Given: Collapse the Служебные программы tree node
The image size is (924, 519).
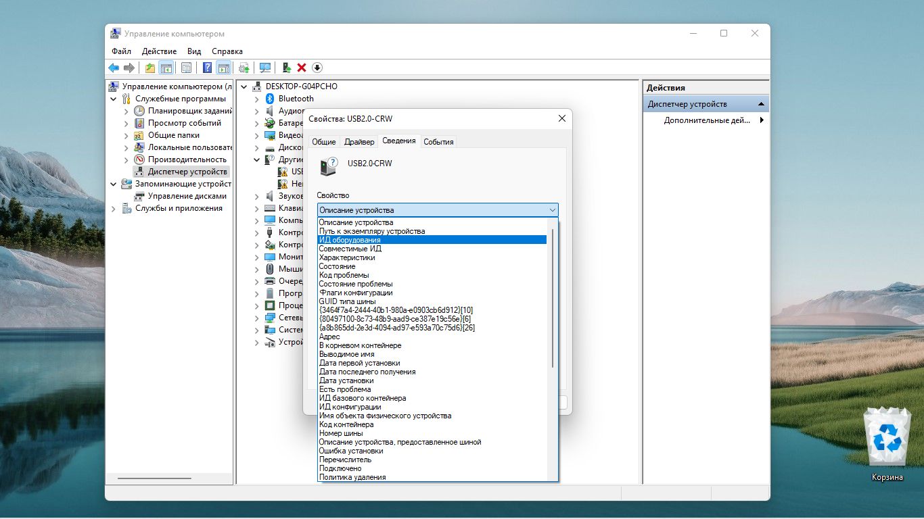Looking at the screenshot, I should coord(113,99).
